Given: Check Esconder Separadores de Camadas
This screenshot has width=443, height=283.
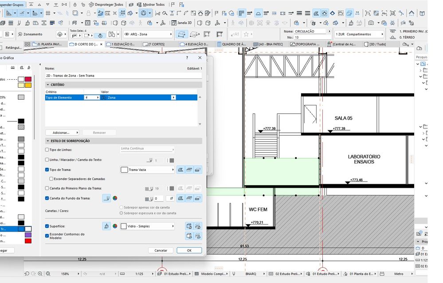Looking at the screenshot, I should coord(51,179).
